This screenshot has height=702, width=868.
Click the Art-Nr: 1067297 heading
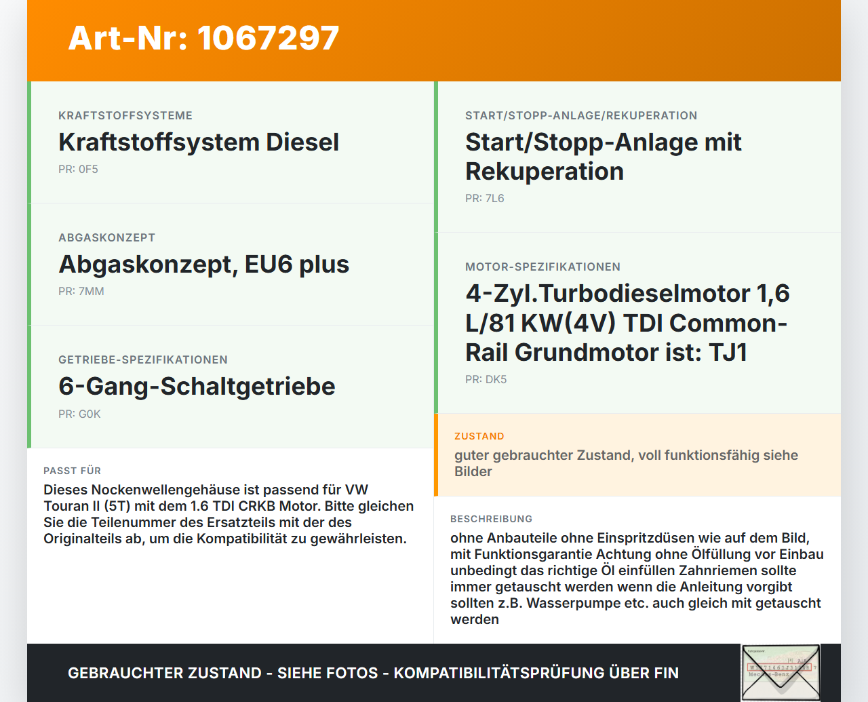click(203, 38)
